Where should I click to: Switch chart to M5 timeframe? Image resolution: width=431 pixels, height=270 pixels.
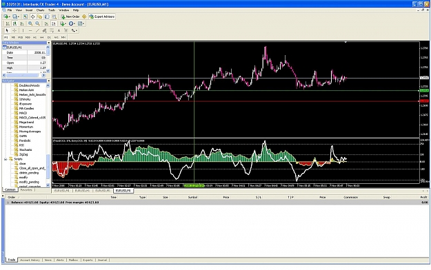tap(13, 37)
